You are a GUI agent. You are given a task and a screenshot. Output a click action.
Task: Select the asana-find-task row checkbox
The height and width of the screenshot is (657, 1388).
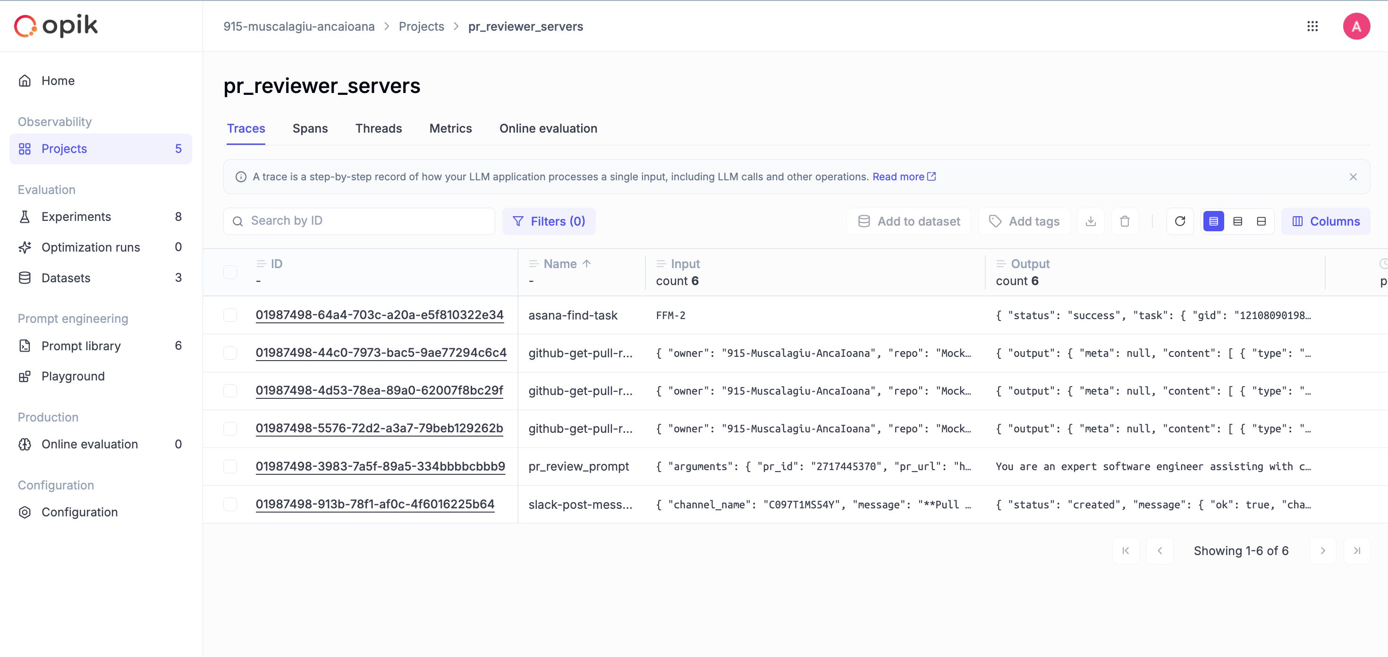click(230, 315)
